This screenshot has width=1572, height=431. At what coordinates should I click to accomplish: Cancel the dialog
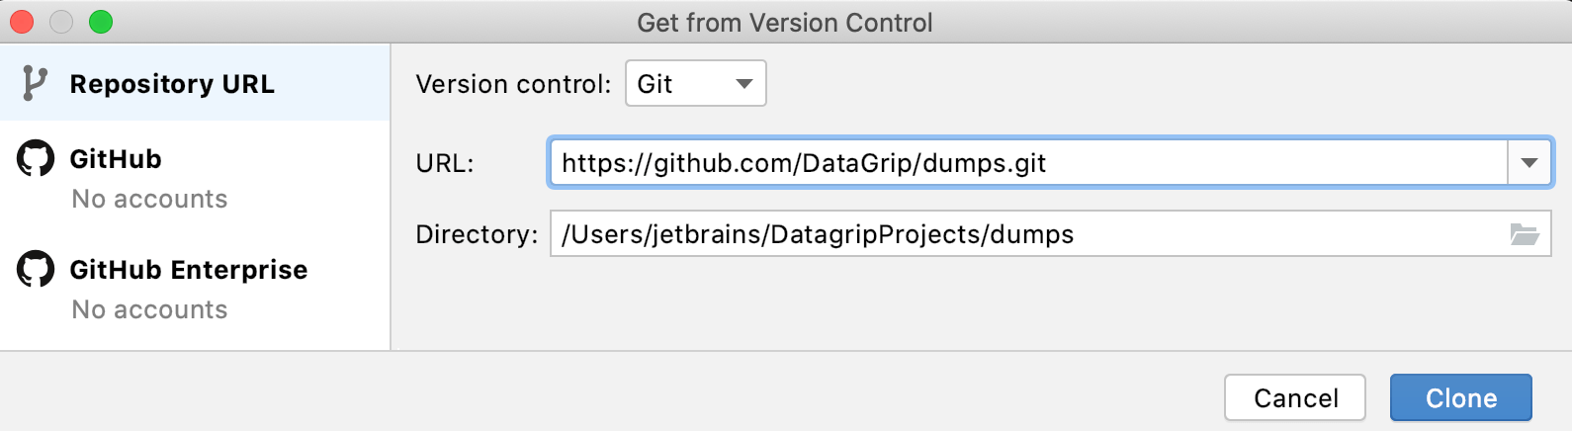point(1295,397)
